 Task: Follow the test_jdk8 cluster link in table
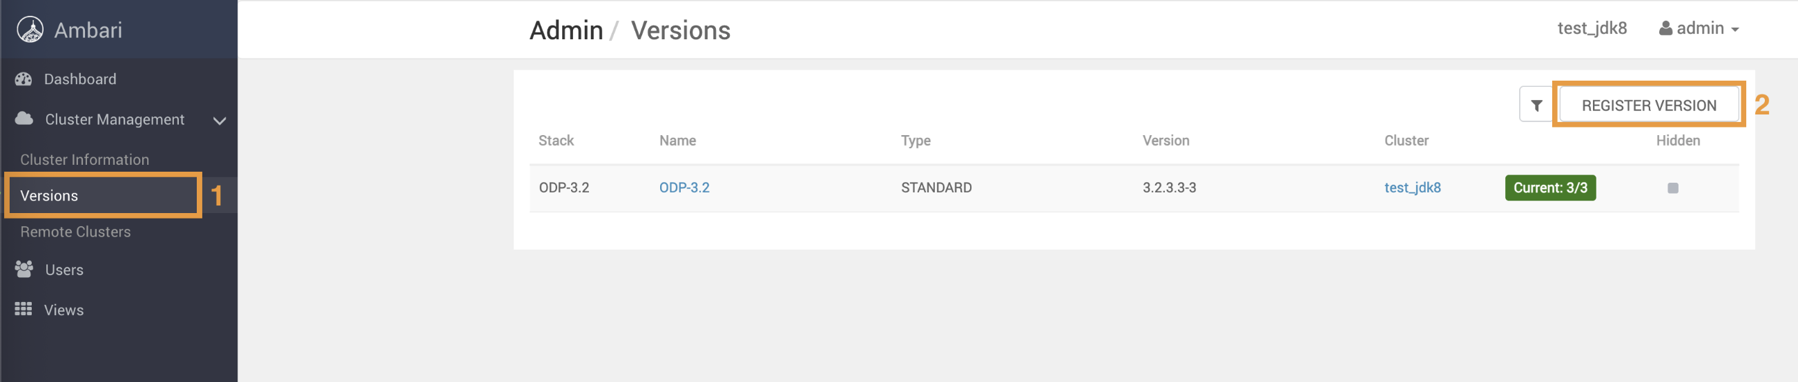[1412, 188]
